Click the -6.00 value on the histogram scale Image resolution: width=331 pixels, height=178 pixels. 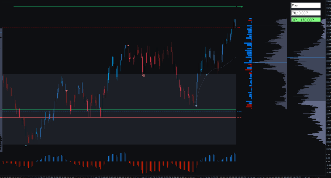[x=328, y=172]
